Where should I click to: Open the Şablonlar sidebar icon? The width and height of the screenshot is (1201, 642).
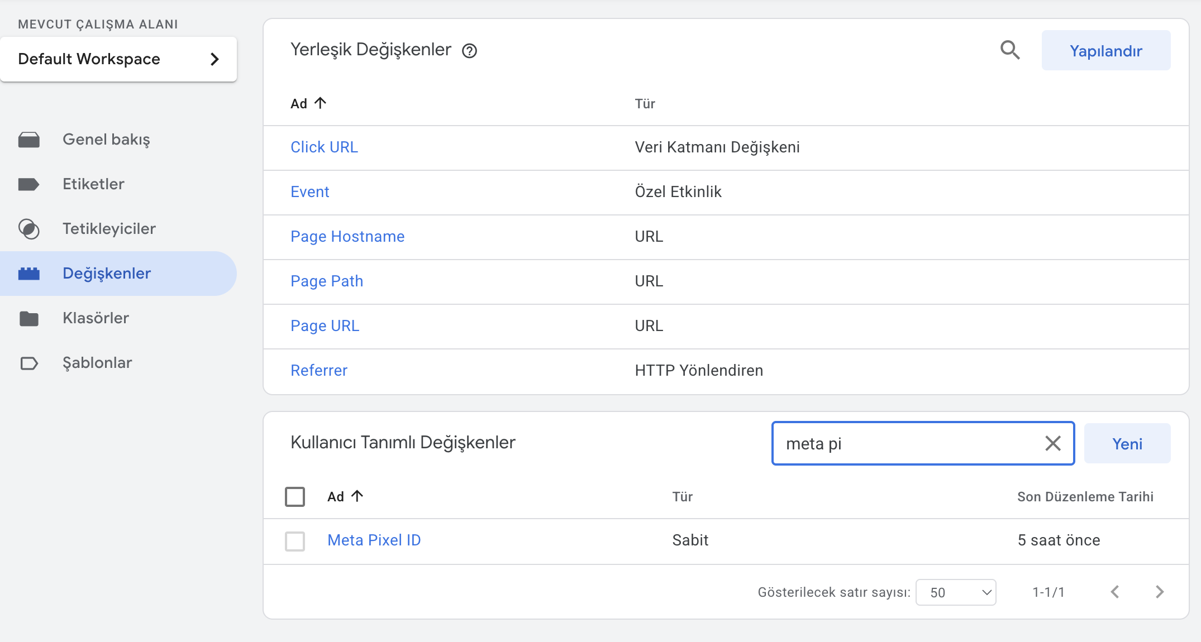(x=30, y=363)
